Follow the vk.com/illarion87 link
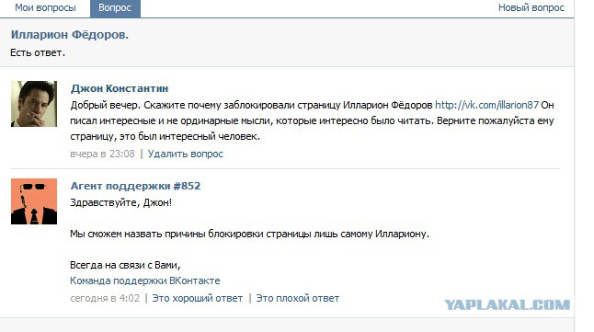Screen dimensions: 594x332 (486, 105)
